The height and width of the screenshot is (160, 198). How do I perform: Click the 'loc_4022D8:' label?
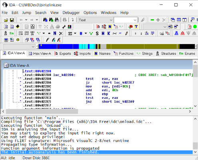[x=64, y=75]
